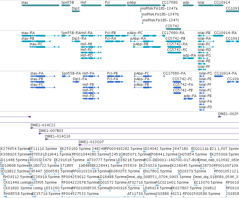The height and width of the screenshot is (198, 239).
Task: Click the stau-RB transcript label
Action: (28, 39)
